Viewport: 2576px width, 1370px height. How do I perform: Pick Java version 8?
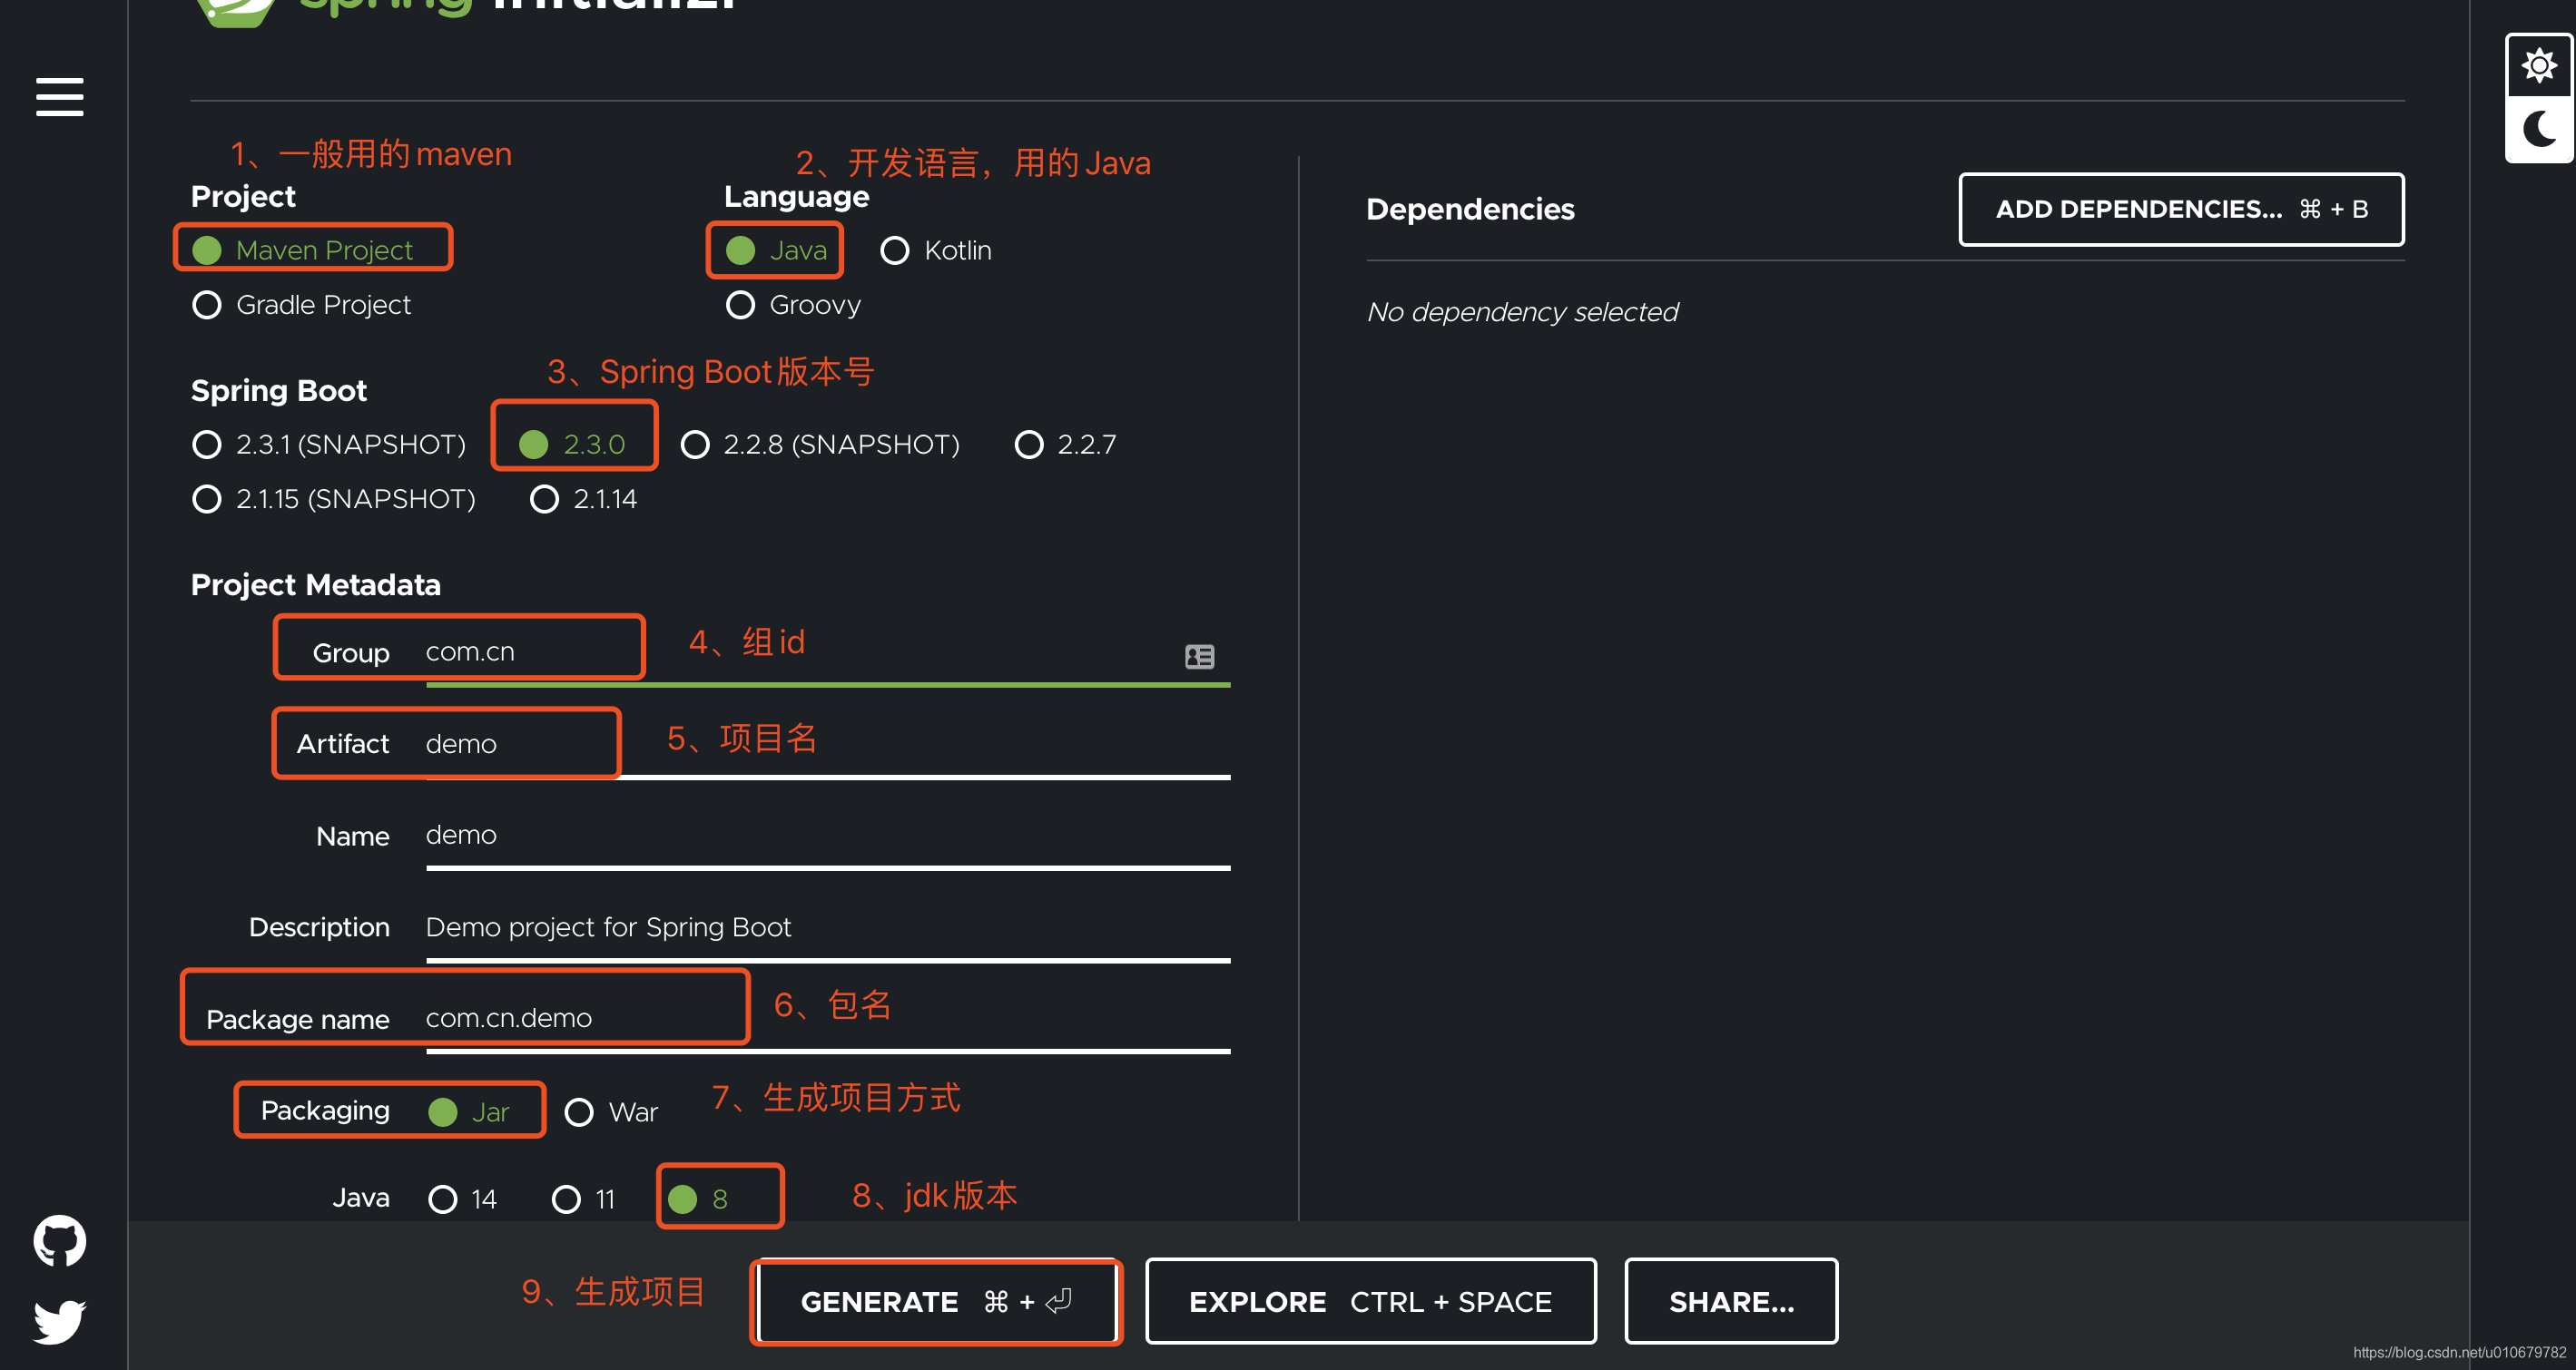pos(699,1199)
